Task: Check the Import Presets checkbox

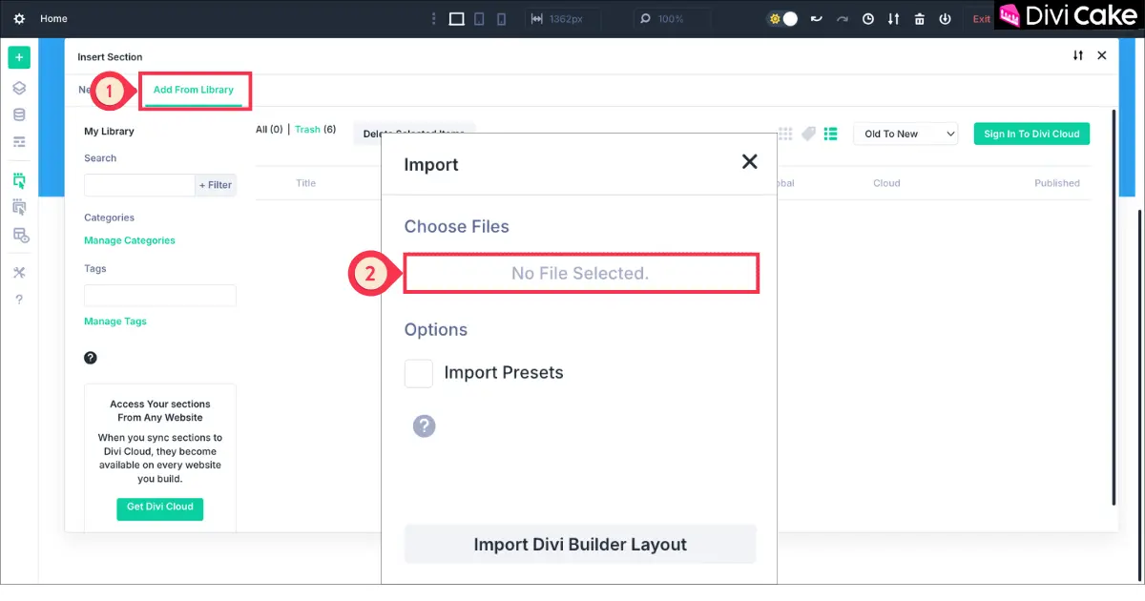Action: tap(418, 373)
